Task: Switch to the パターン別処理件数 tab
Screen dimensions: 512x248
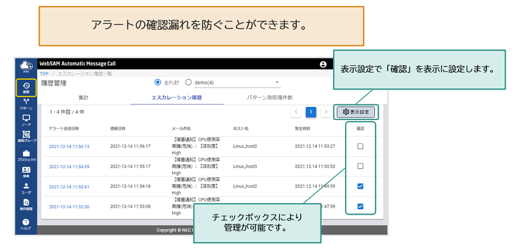Action: coord(269,98)
